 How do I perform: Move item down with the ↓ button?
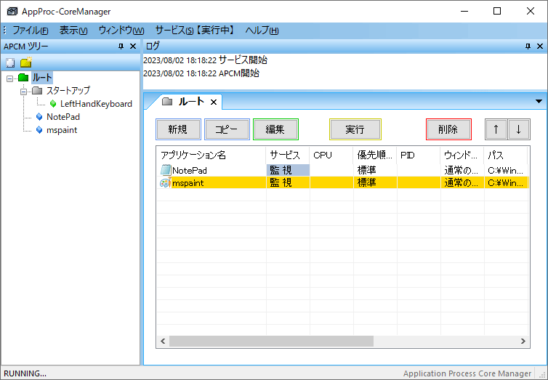click(x=519, y=129)
